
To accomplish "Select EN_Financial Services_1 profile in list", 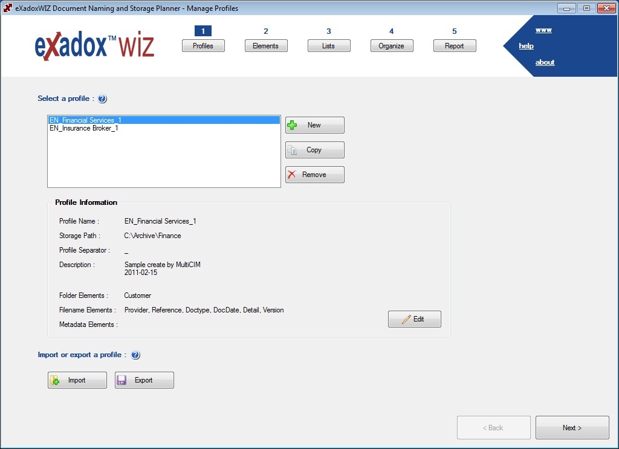I will pos(85,120).
